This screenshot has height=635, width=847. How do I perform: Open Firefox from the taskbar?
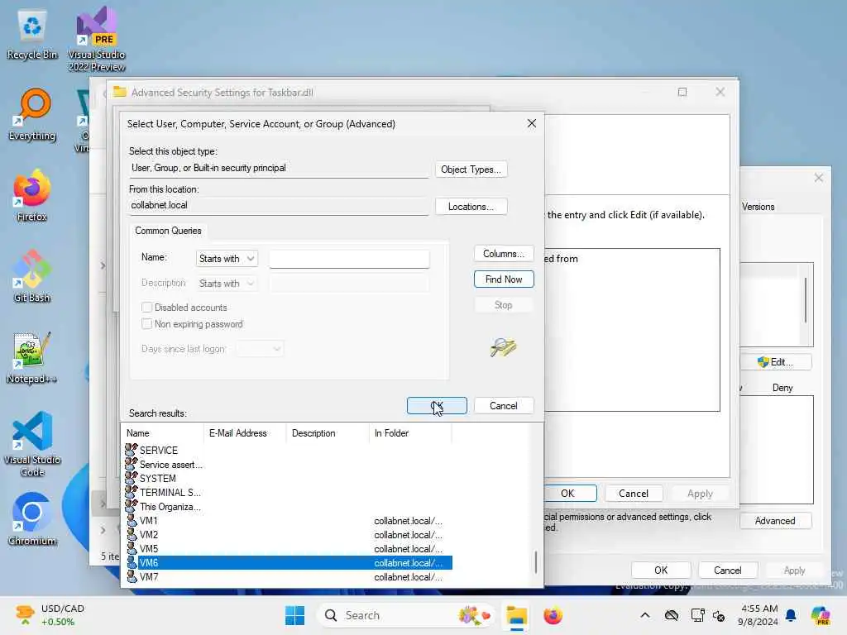pos(553,615)
